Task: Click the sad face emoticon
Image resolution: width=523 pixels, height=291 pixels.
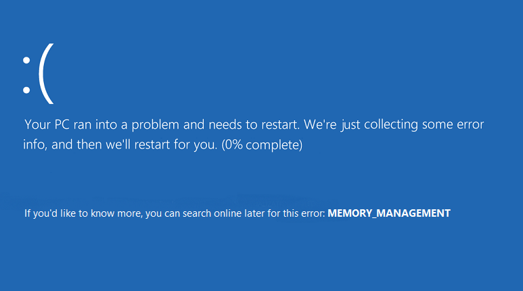Action: [36, 75]
